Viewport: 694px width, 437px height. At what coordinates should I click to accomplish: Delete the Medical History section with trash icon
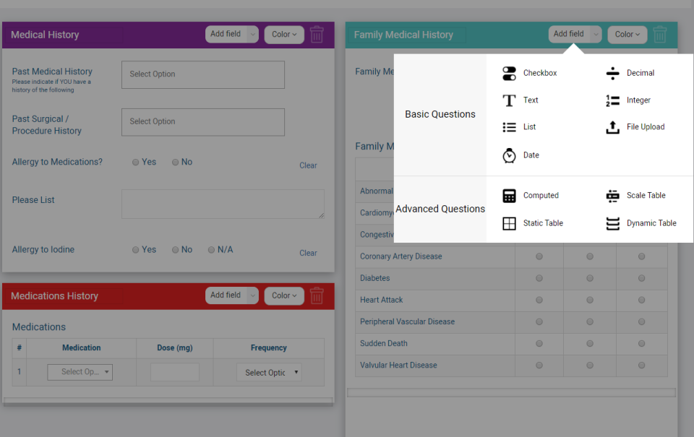tap(317, 35)
